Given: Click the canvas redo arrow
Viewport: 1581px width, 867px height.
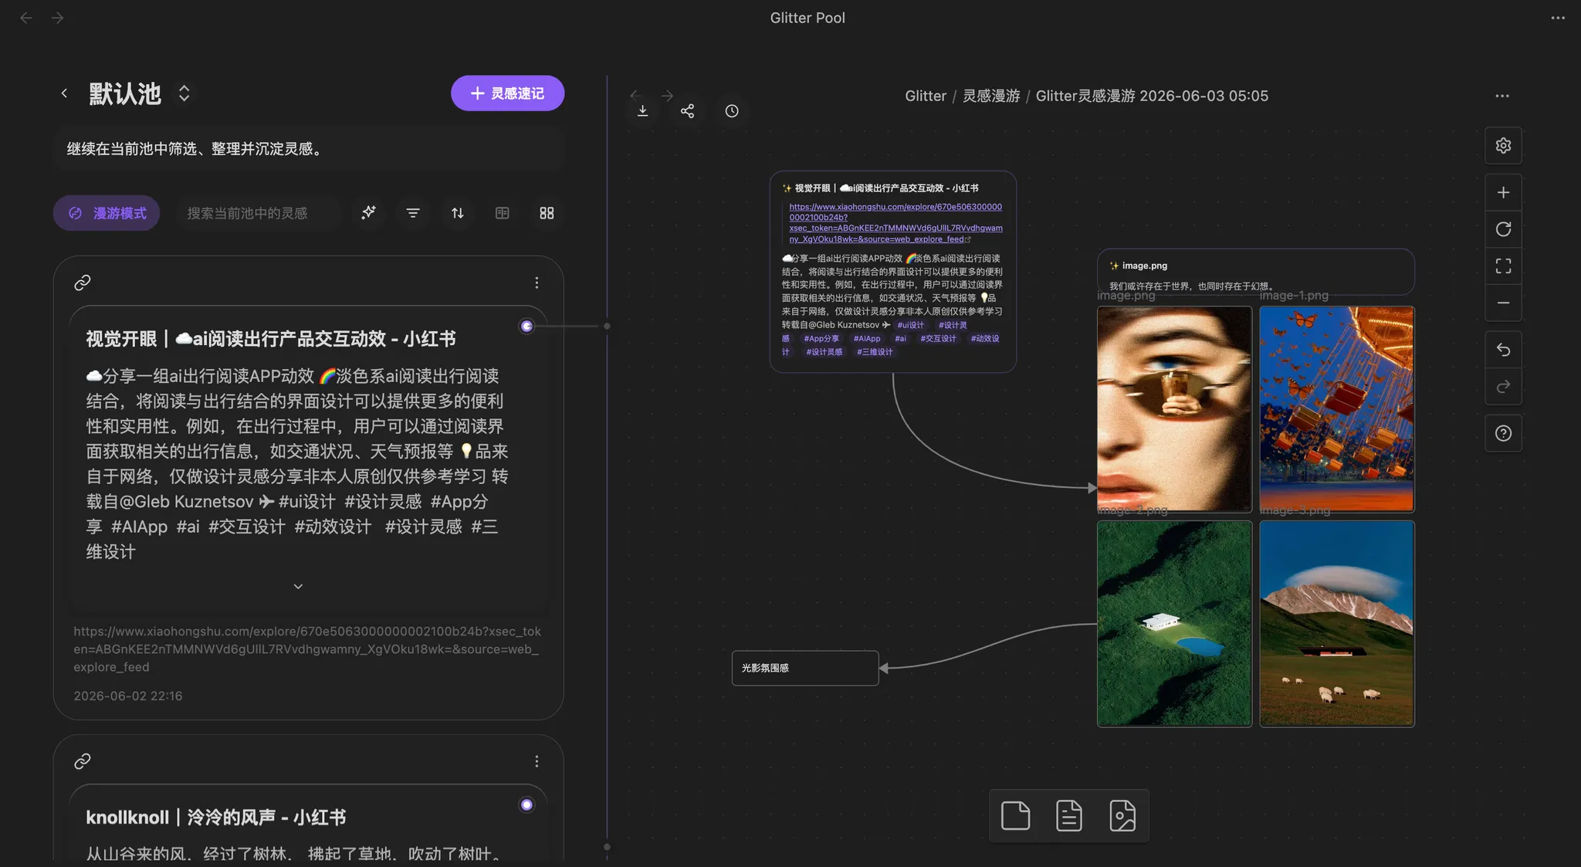Looking at the screenshot, I should click(x=1503, y=387).
